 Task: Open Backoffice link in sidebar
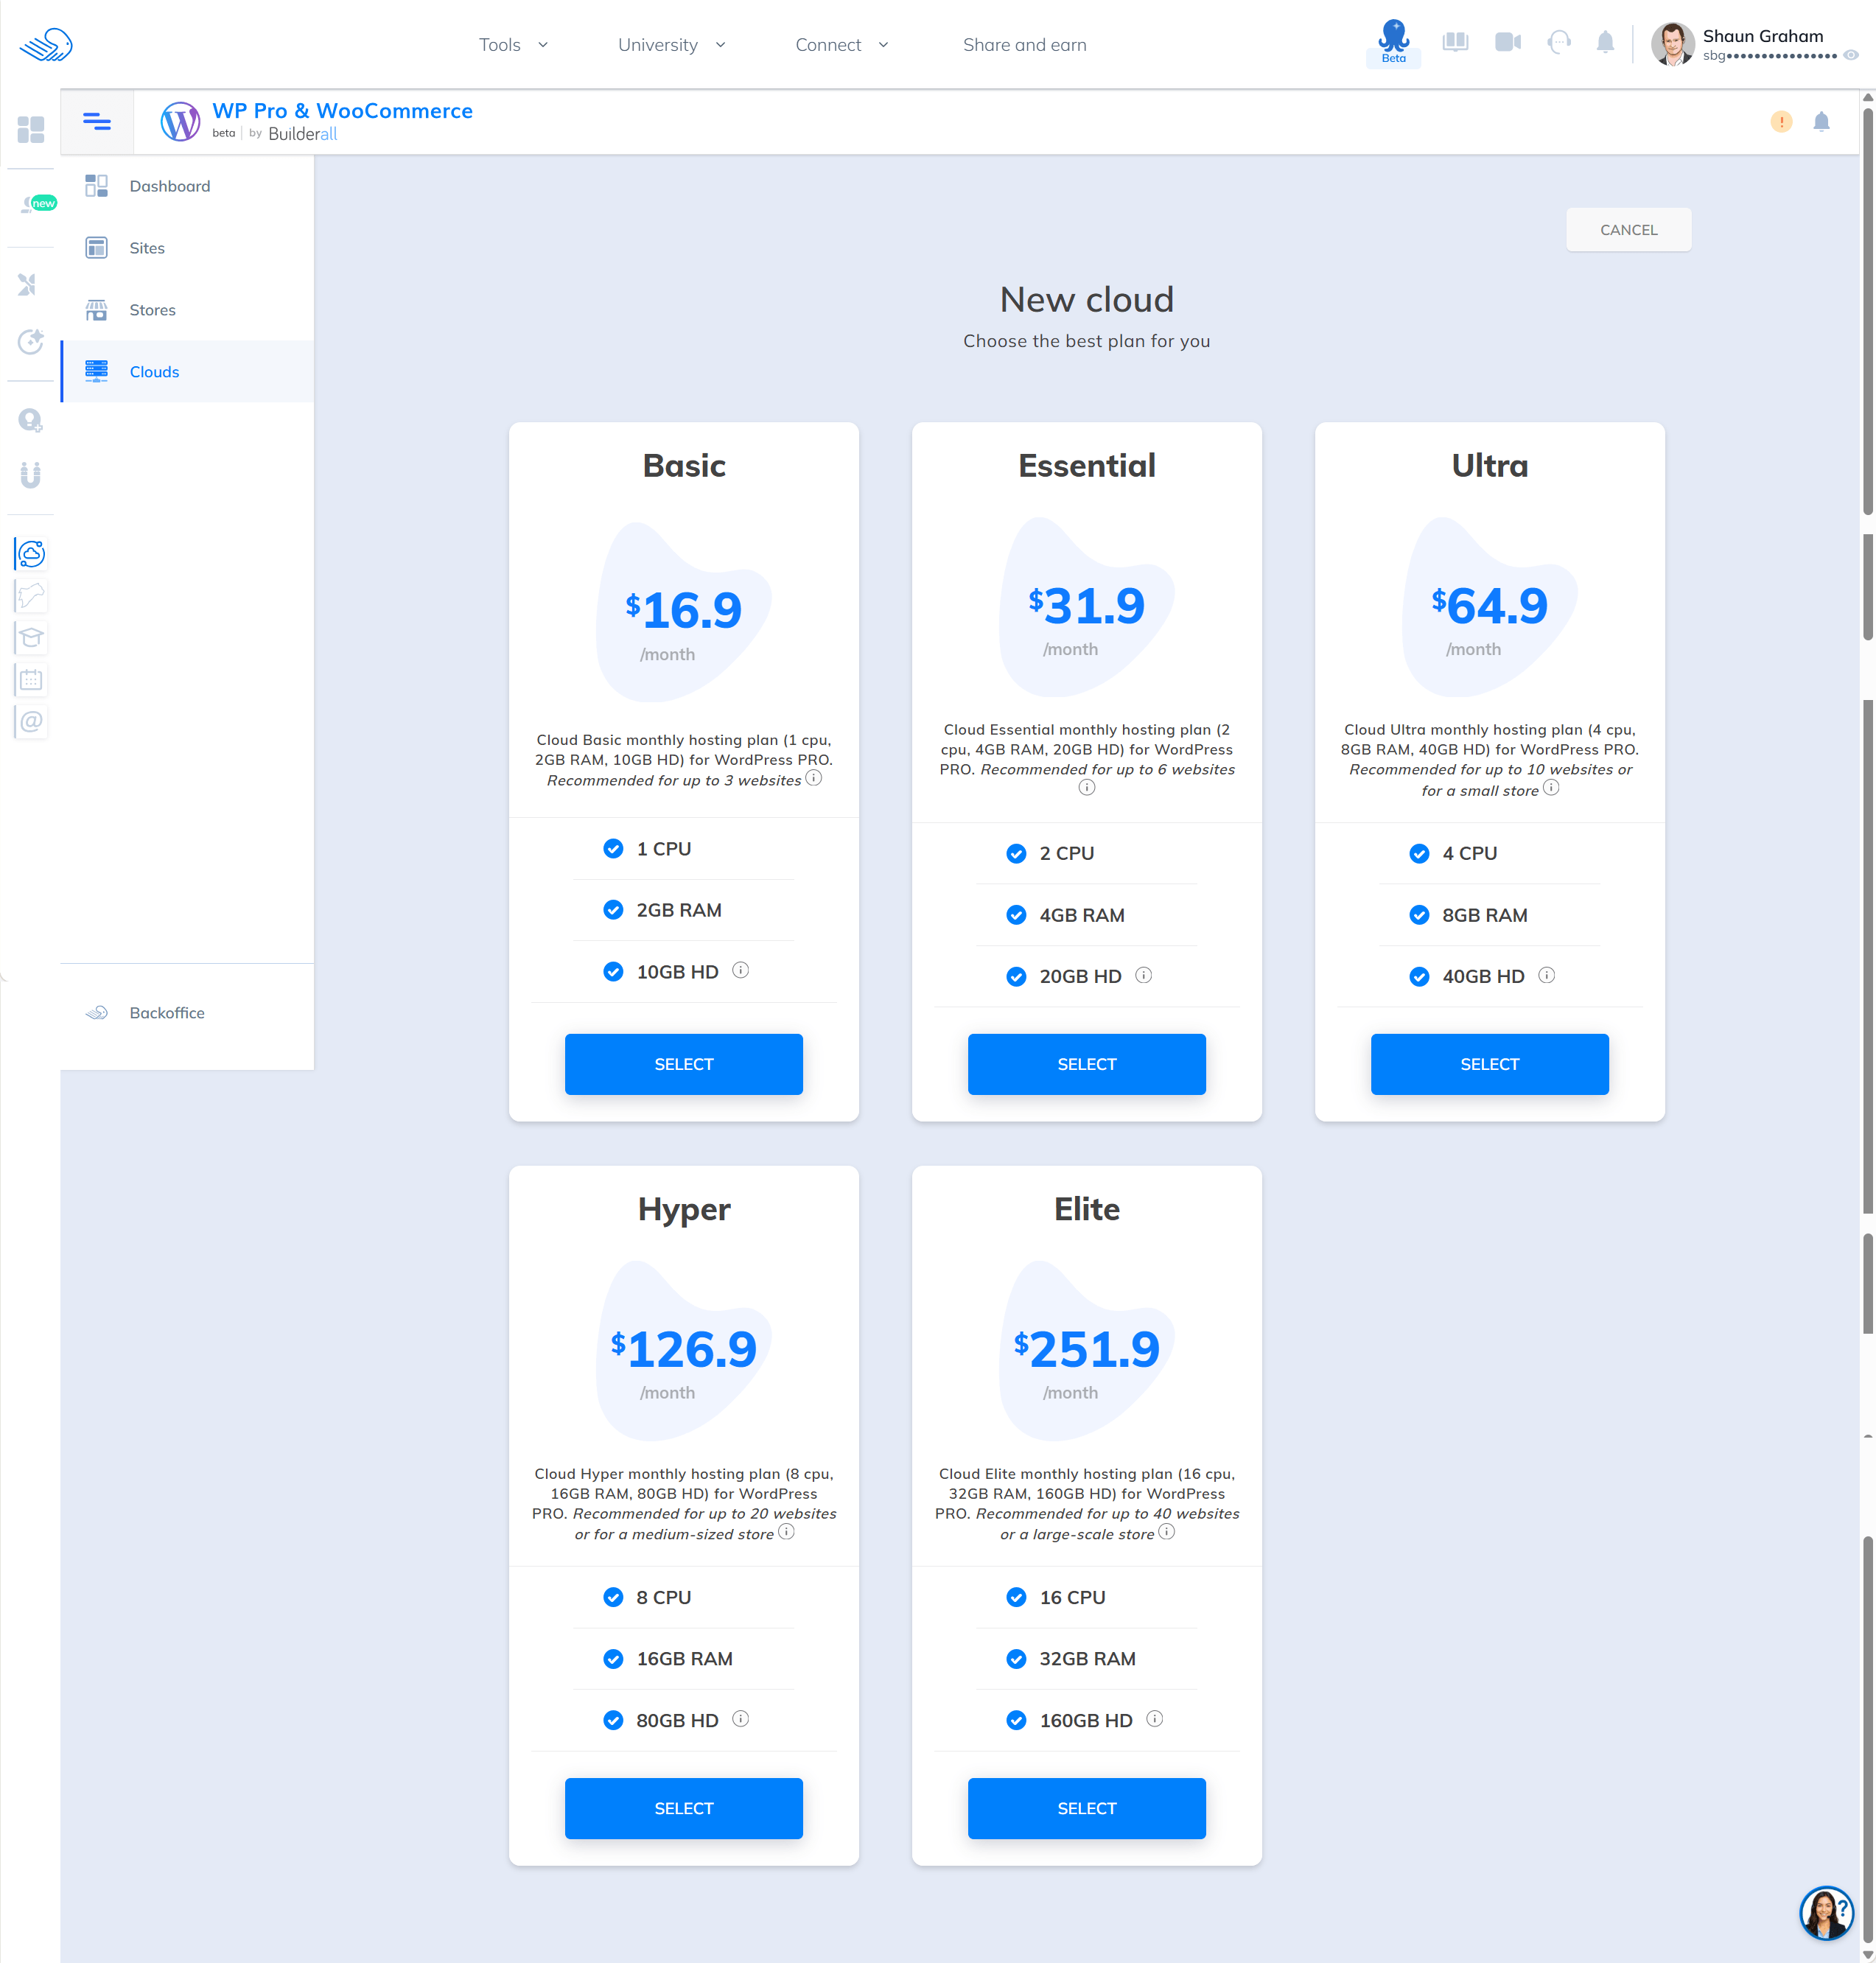pos(187,1013)
